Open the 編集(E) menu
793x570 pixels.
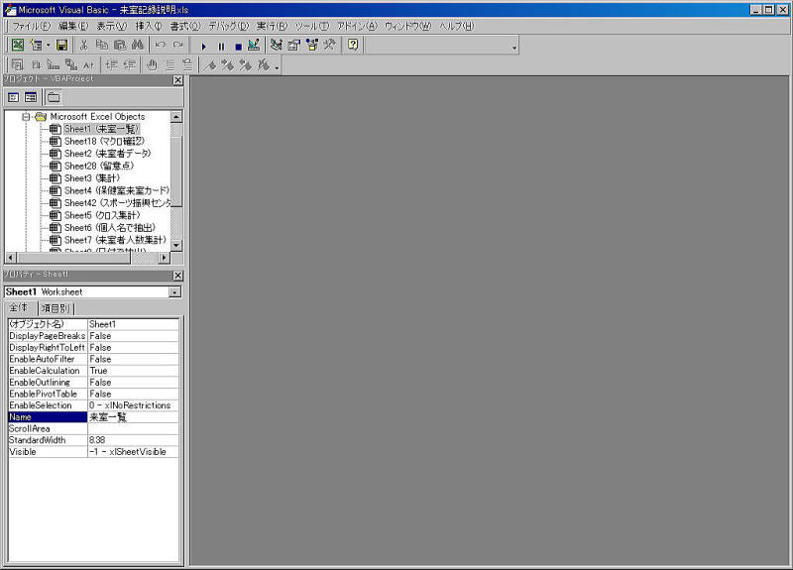tap(73, 26)
